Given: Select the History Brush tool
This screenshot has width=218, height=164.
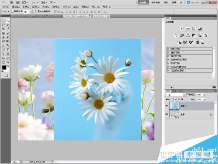Looking at the screenshot, I should (8, 38).
